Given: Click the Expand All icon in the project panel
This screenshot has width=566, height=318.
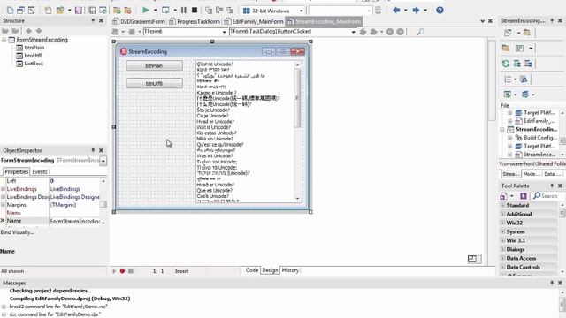Looking at the screenshot, I should click(x=516, y=64).
